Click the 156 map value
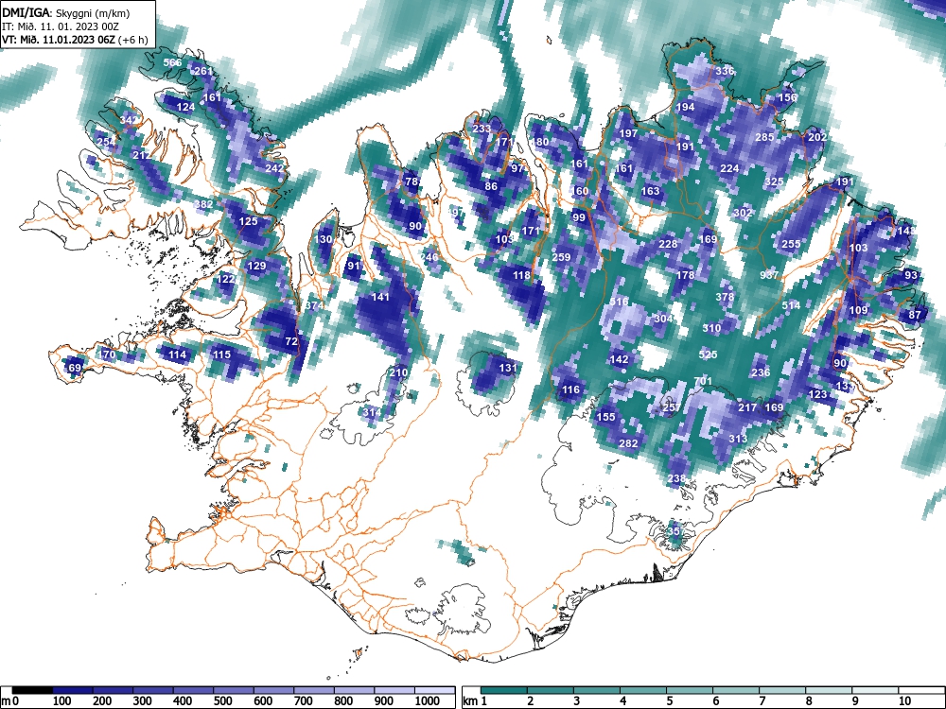 [x=787, y=97]
